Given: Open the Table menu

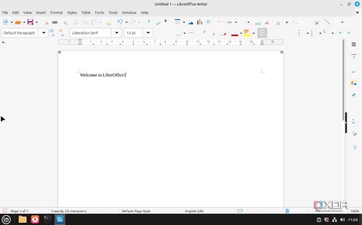Looking at the screenshot, I should pos(86,13).
